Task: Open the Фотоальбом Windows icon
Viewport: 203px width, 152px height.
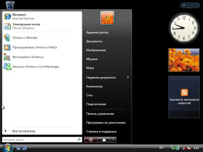Action: (7, 57)
